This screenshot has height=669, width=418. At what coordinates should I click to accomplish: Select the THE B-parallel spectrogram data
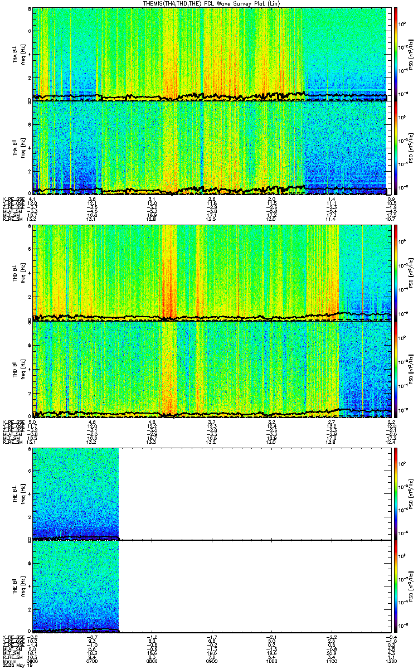(x=76, y=585)
